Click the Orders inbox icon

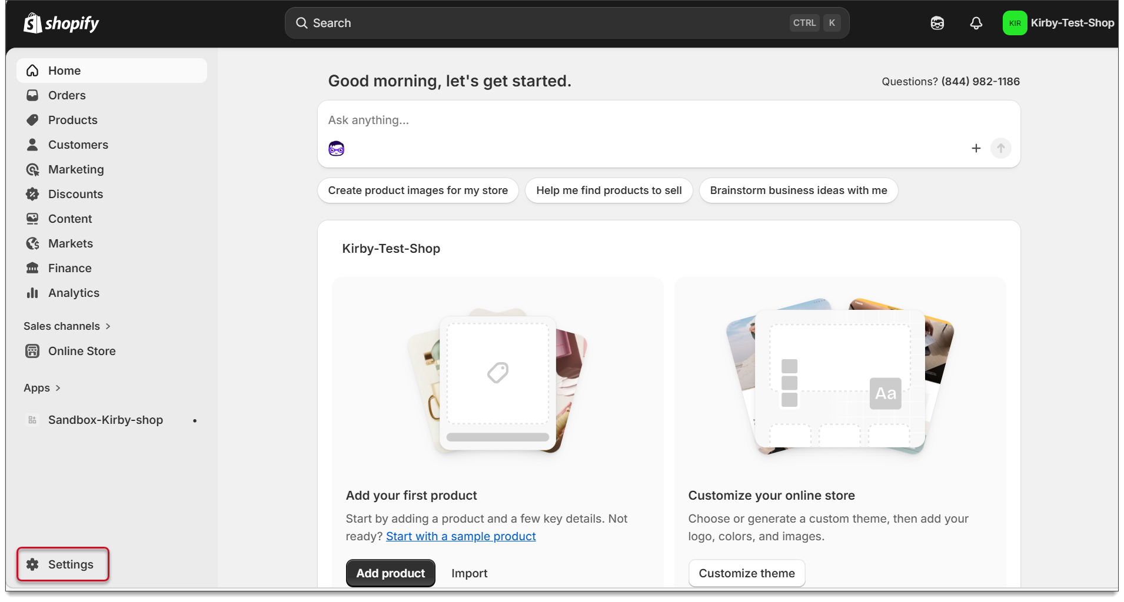coord(32,95)
